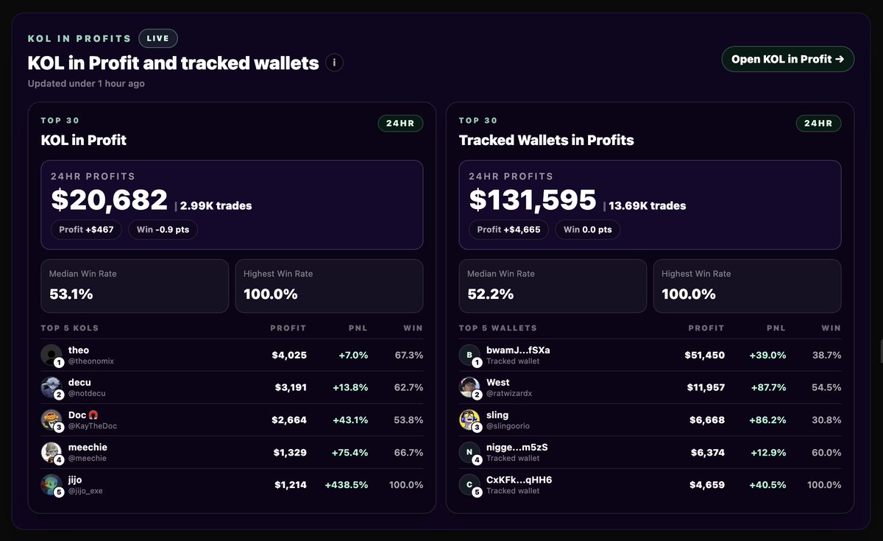Click the Profit +$467 chip
Viewport: 883px width, 541px height.
pos(87,230)
